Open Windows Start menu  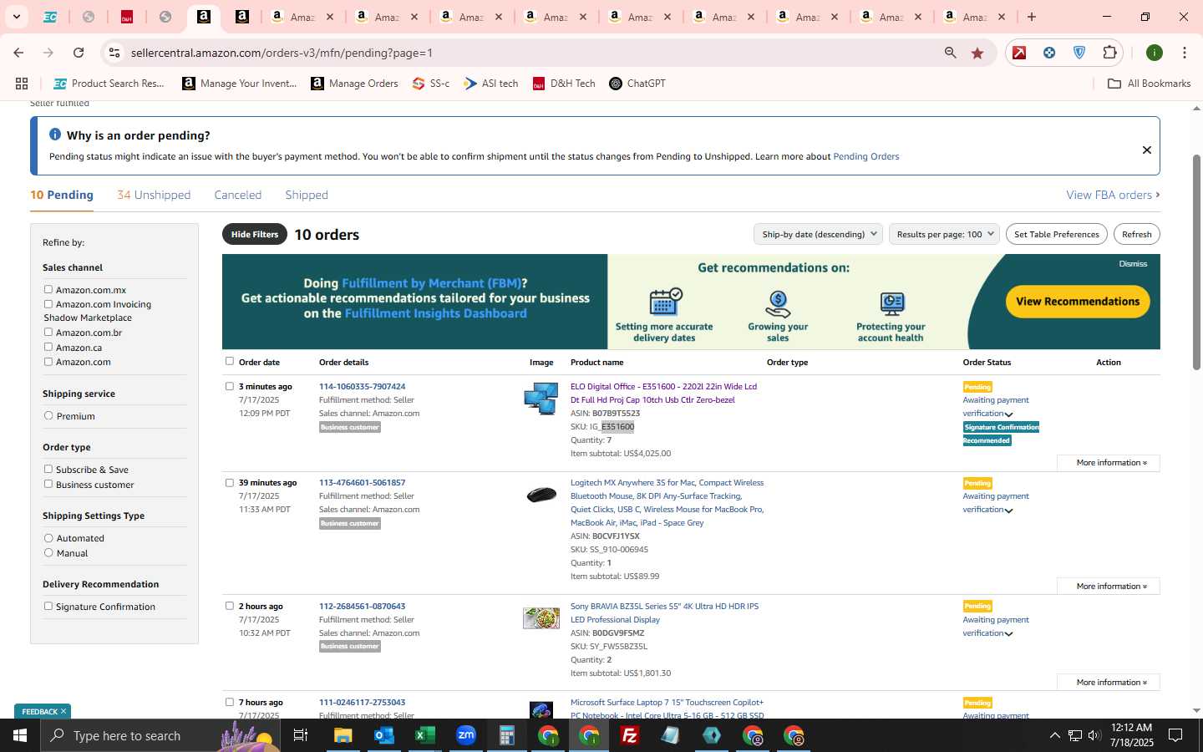point(20,735)
